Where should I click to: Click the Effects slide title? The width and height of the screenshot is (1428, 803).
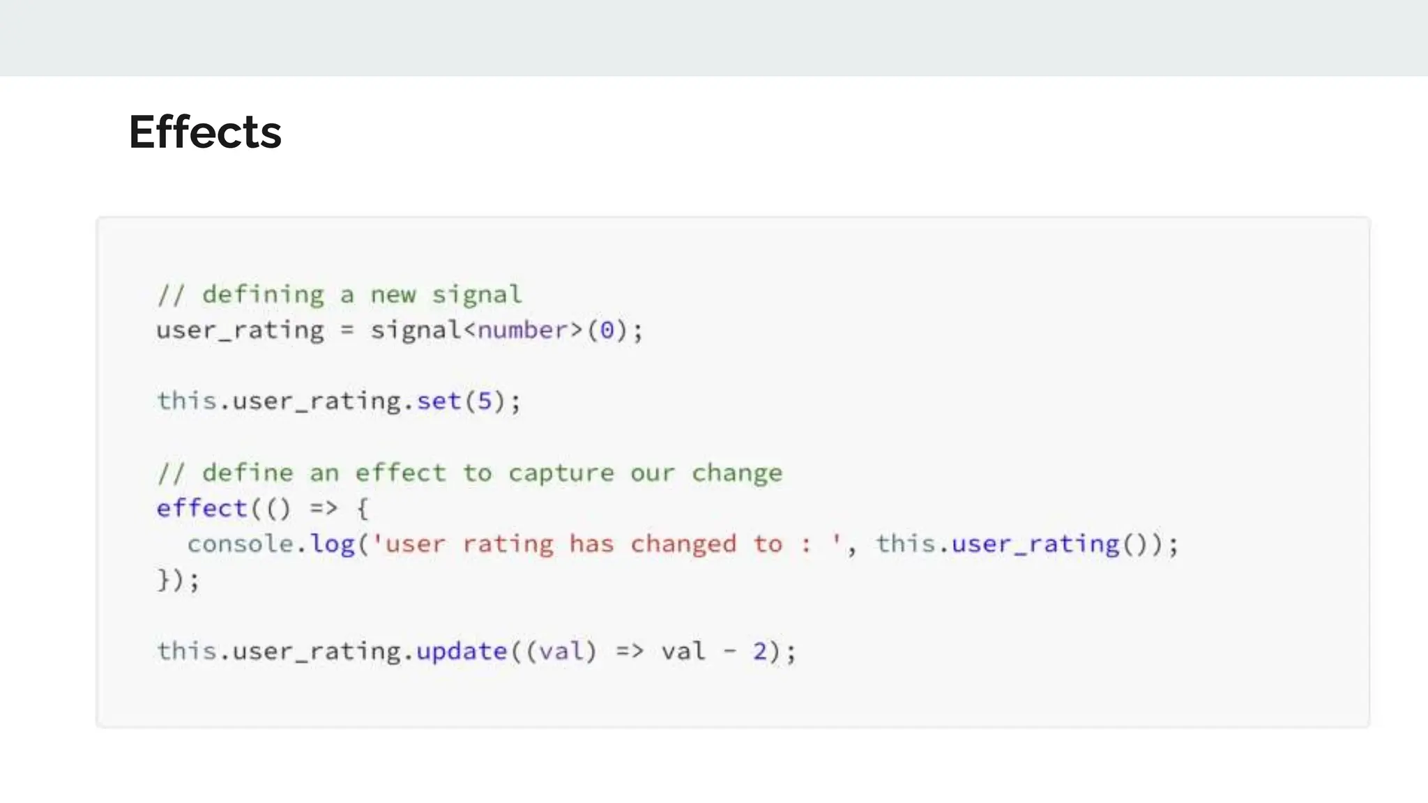[x=205, y=132]
